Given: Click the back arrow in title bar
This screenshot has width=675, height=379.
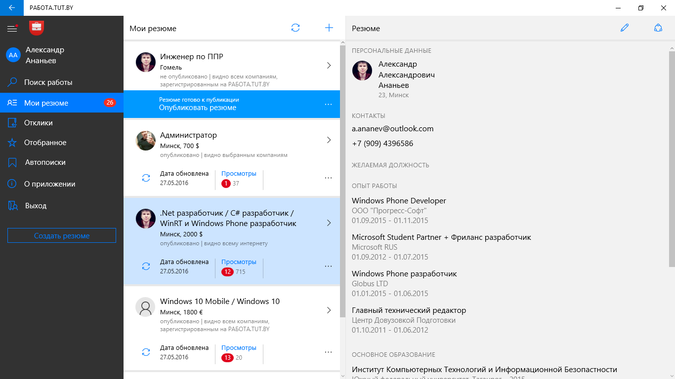Looking at the screenshot, I should 11,8.
